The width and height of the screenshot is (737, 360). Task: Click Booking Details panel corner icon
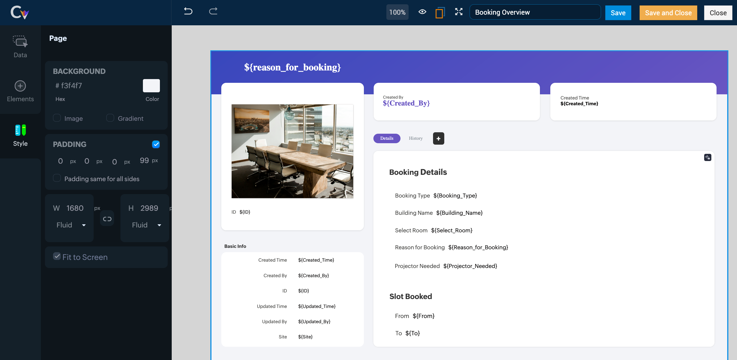708,158
